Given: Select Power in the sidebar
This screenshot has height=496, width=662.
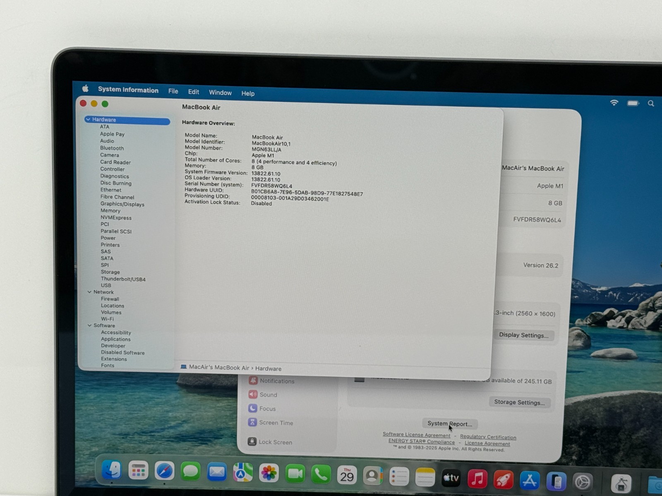Looking at the screenshot, I should (x=108, y=238).
